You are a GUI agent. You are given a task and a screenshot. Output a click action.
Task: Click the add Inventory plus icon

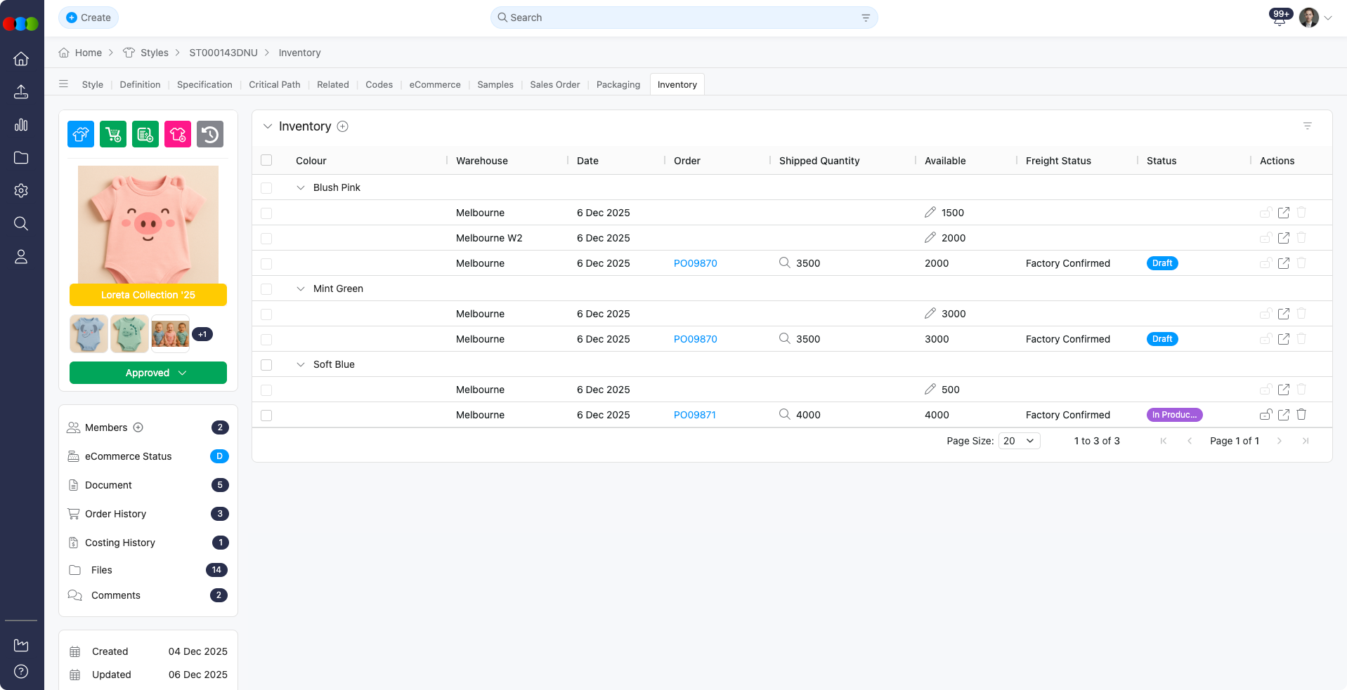pyautogui.click(x=343, y=126)
